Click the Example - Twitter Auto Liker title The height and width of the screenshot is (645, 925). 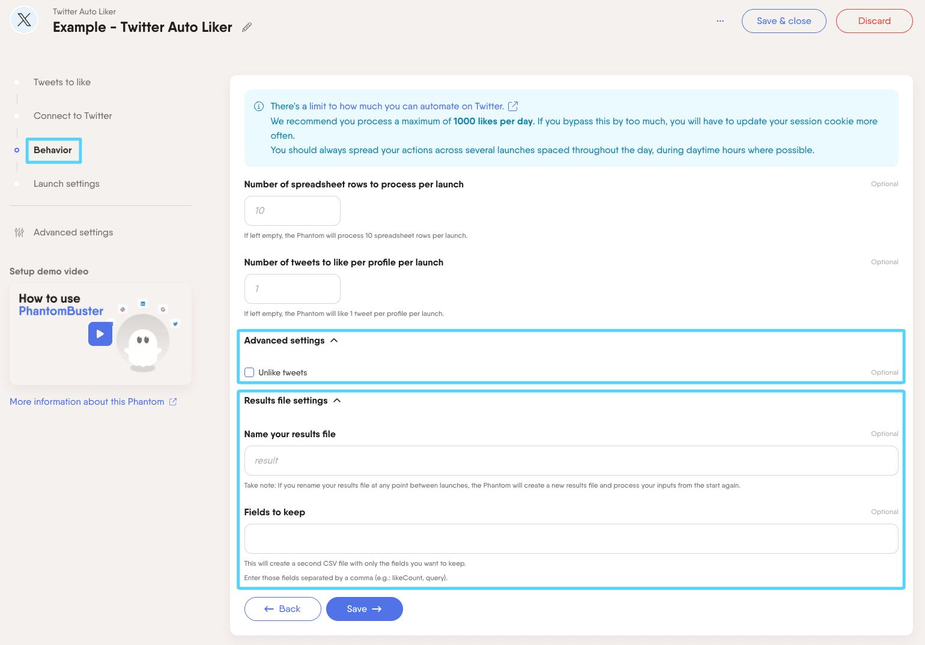coord(142,27)
